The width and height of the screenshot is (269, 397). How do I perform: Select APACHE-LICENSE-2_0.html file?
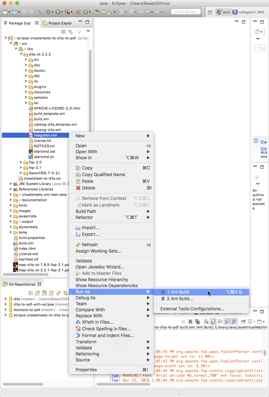point(57,108)
